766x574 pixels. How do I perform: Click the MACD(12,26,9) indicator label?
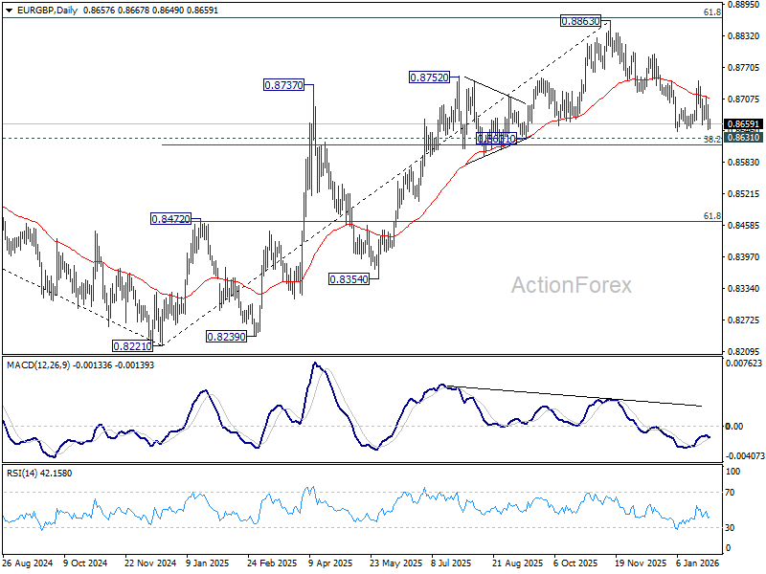38,365
